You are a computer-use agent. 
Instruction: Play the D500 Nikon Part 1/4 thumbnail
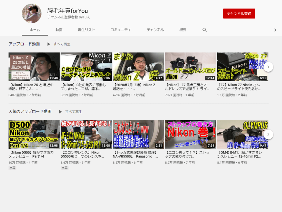(x=34, y=135)
